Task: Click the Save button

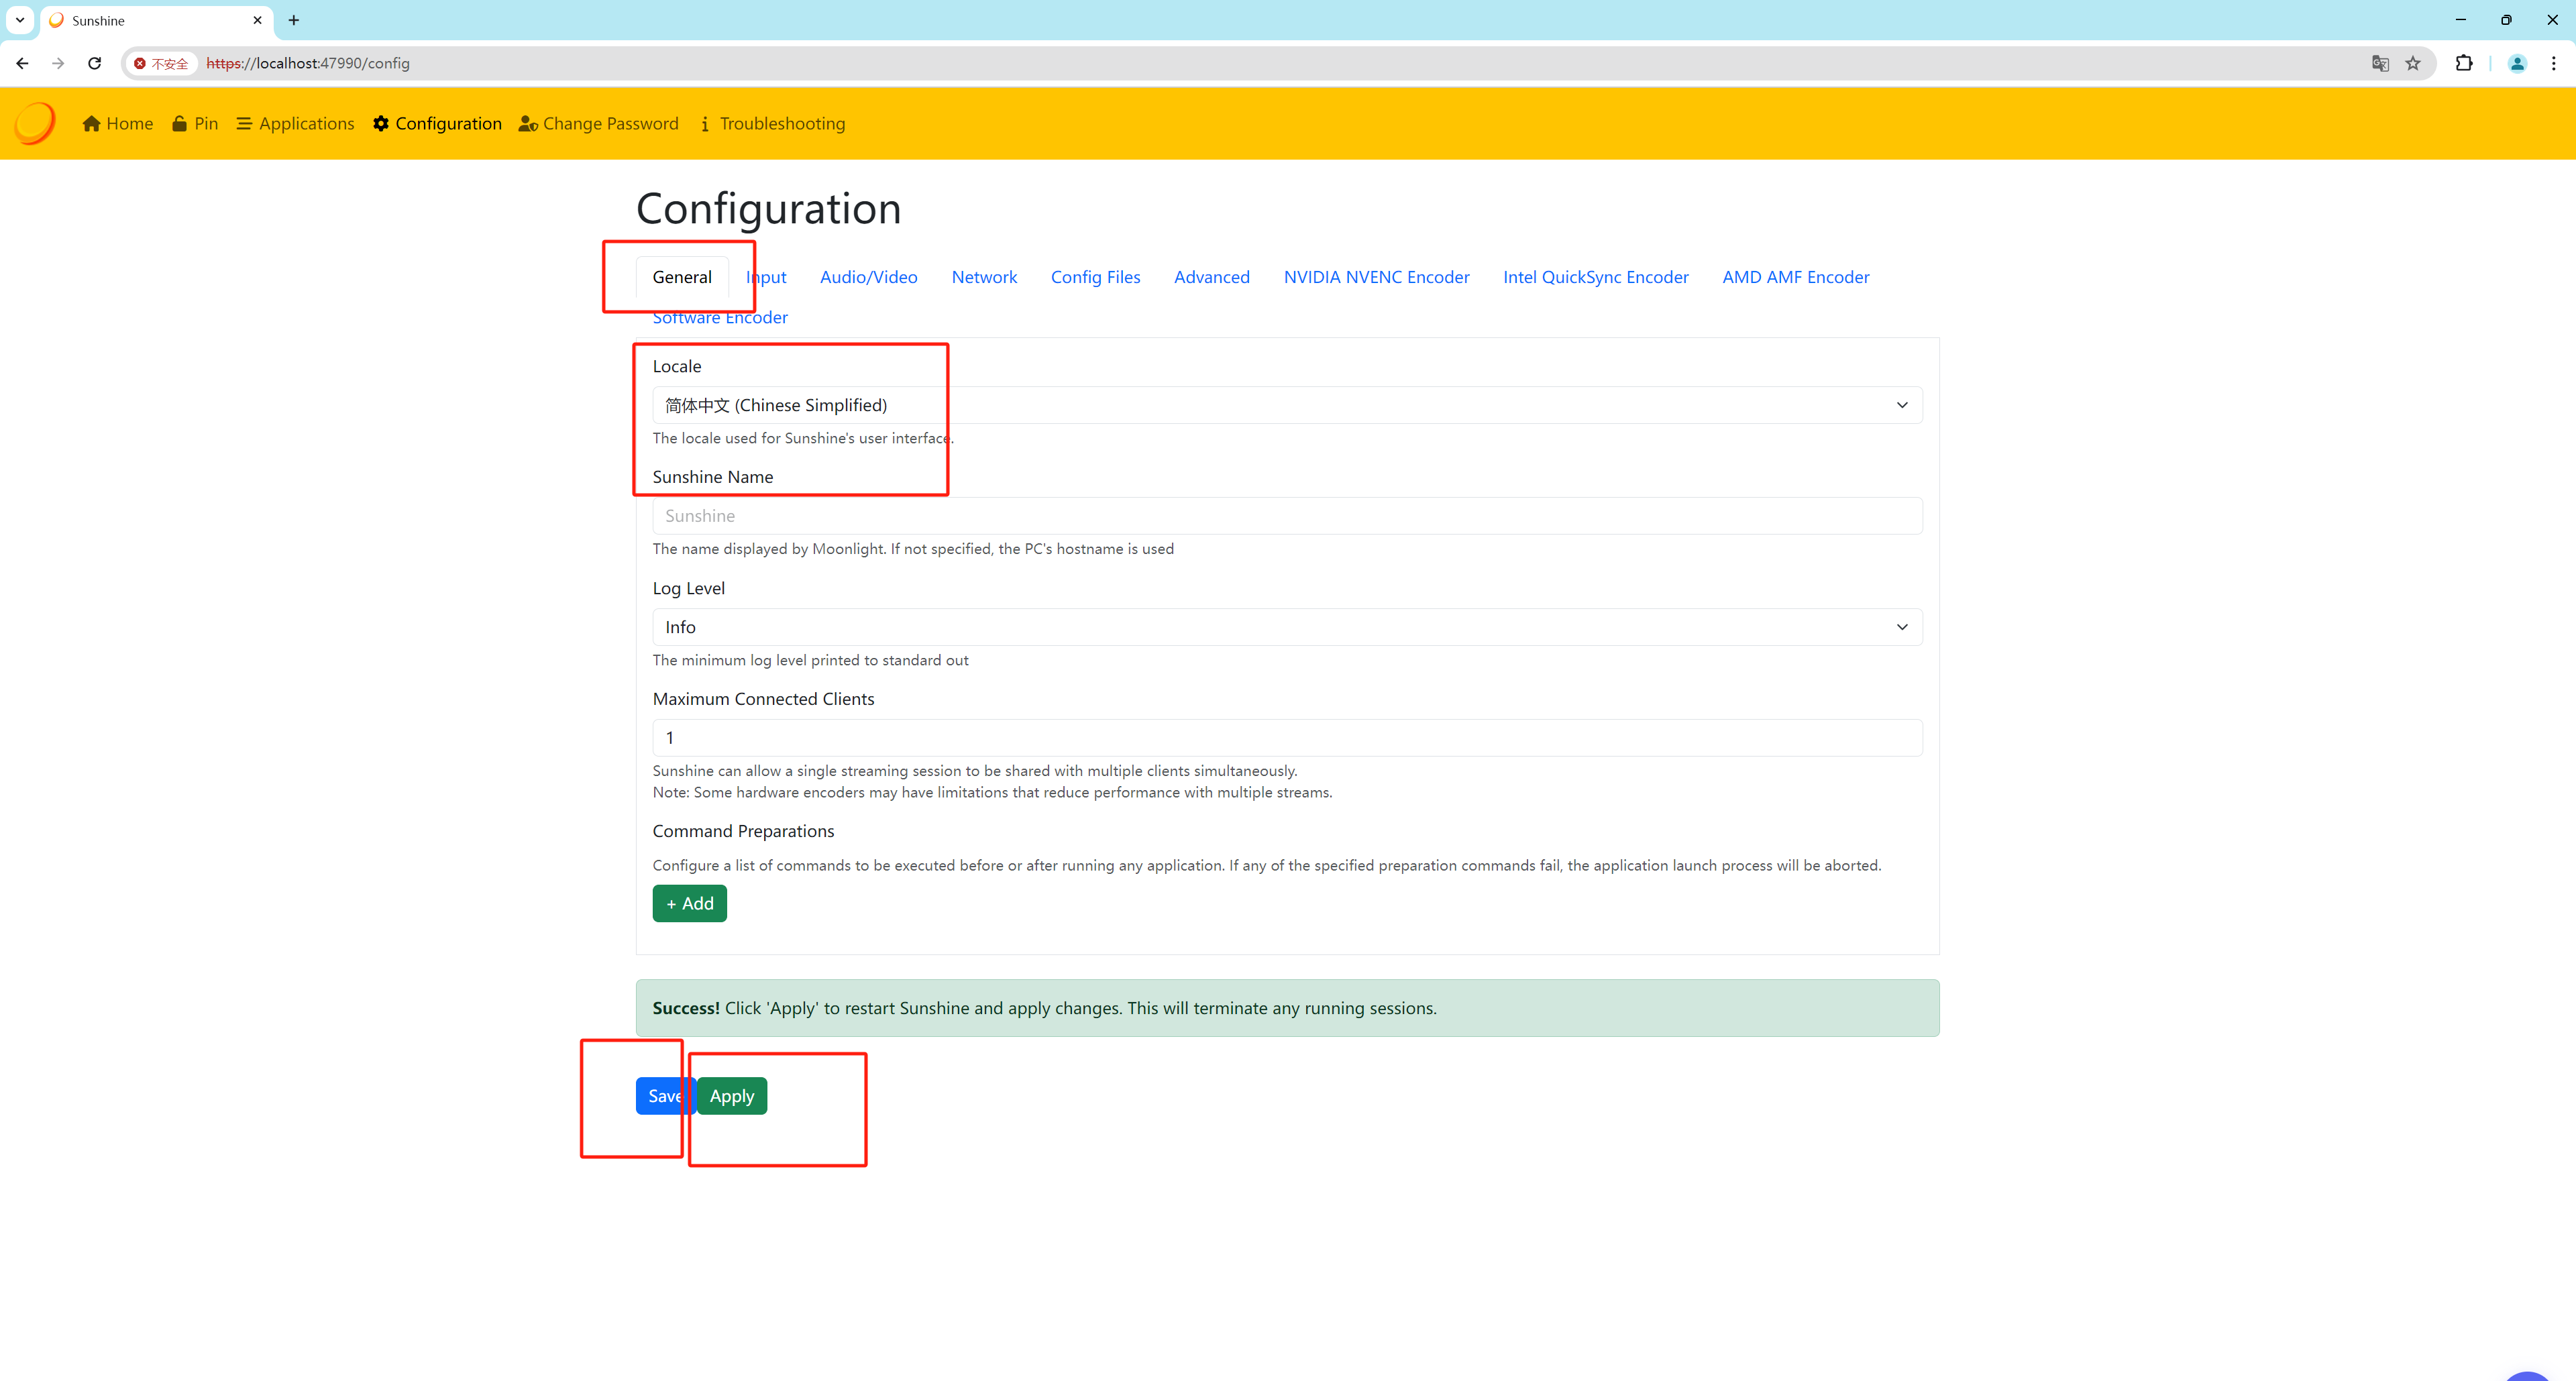Action: click(665, 1096)
